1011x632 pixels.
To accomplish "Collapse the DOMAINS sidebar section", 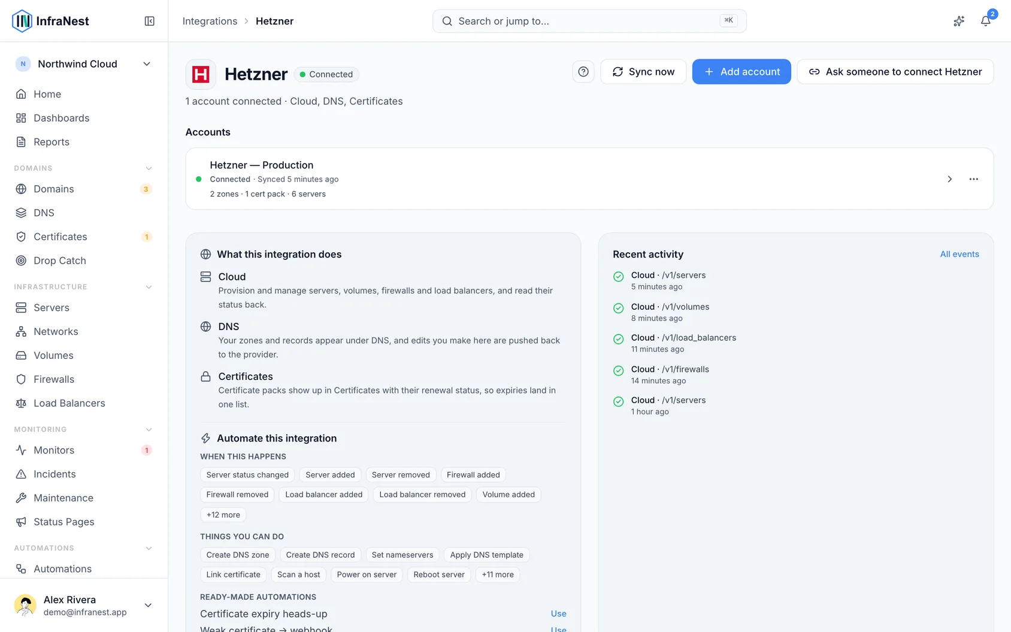I will click(x=149, y=168).
